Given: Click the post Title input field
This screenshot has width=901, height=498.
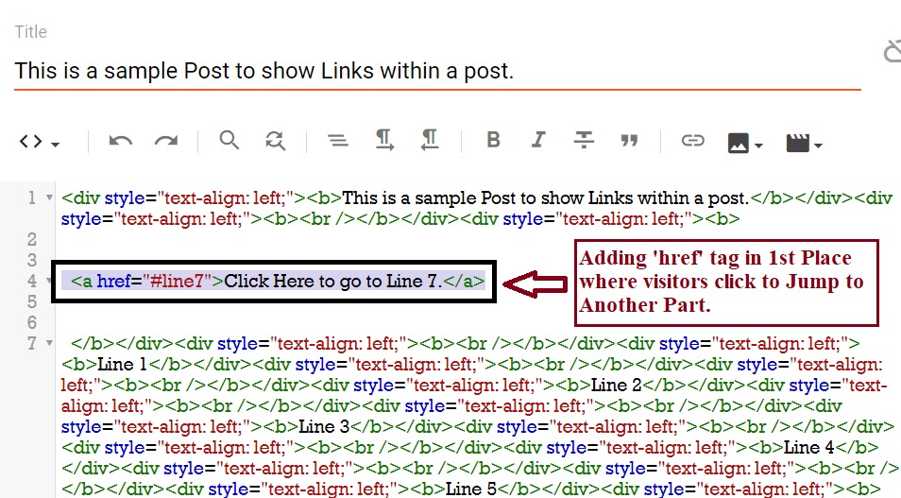Looking at the screenshot, I should coord(437,71).
